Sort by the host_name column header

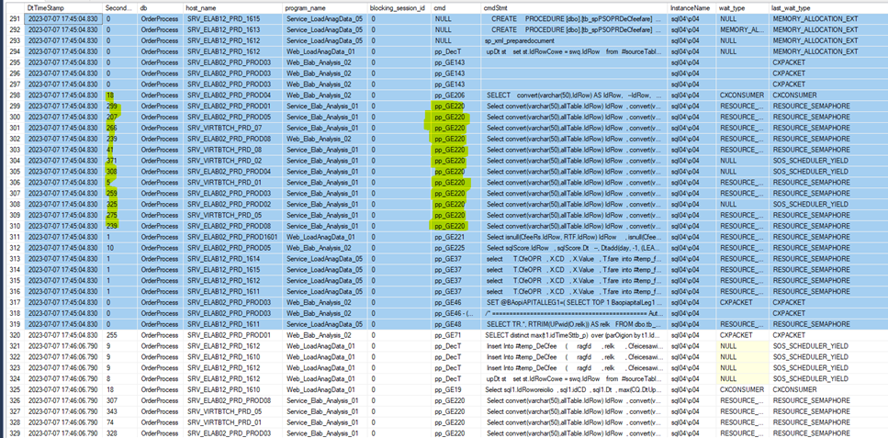pyautogui.click(x=204, y=6)
